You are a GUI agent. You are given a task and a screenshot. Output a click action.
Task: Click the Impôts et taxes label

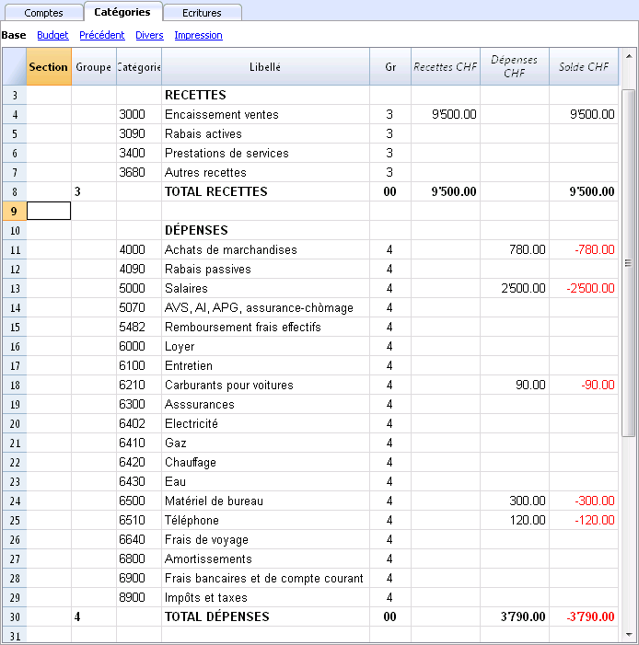(x=206, y=598)
